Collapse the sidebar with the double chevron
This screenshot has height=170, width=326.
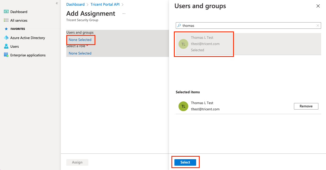(x=57, y=3)
